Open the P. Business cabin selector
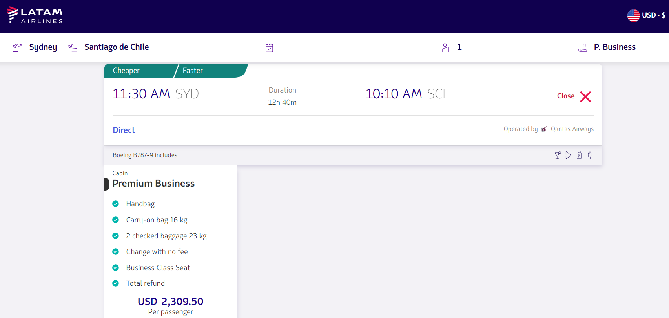Image resolution: width=669 pixels, height=318 pixels. (614, 47)
